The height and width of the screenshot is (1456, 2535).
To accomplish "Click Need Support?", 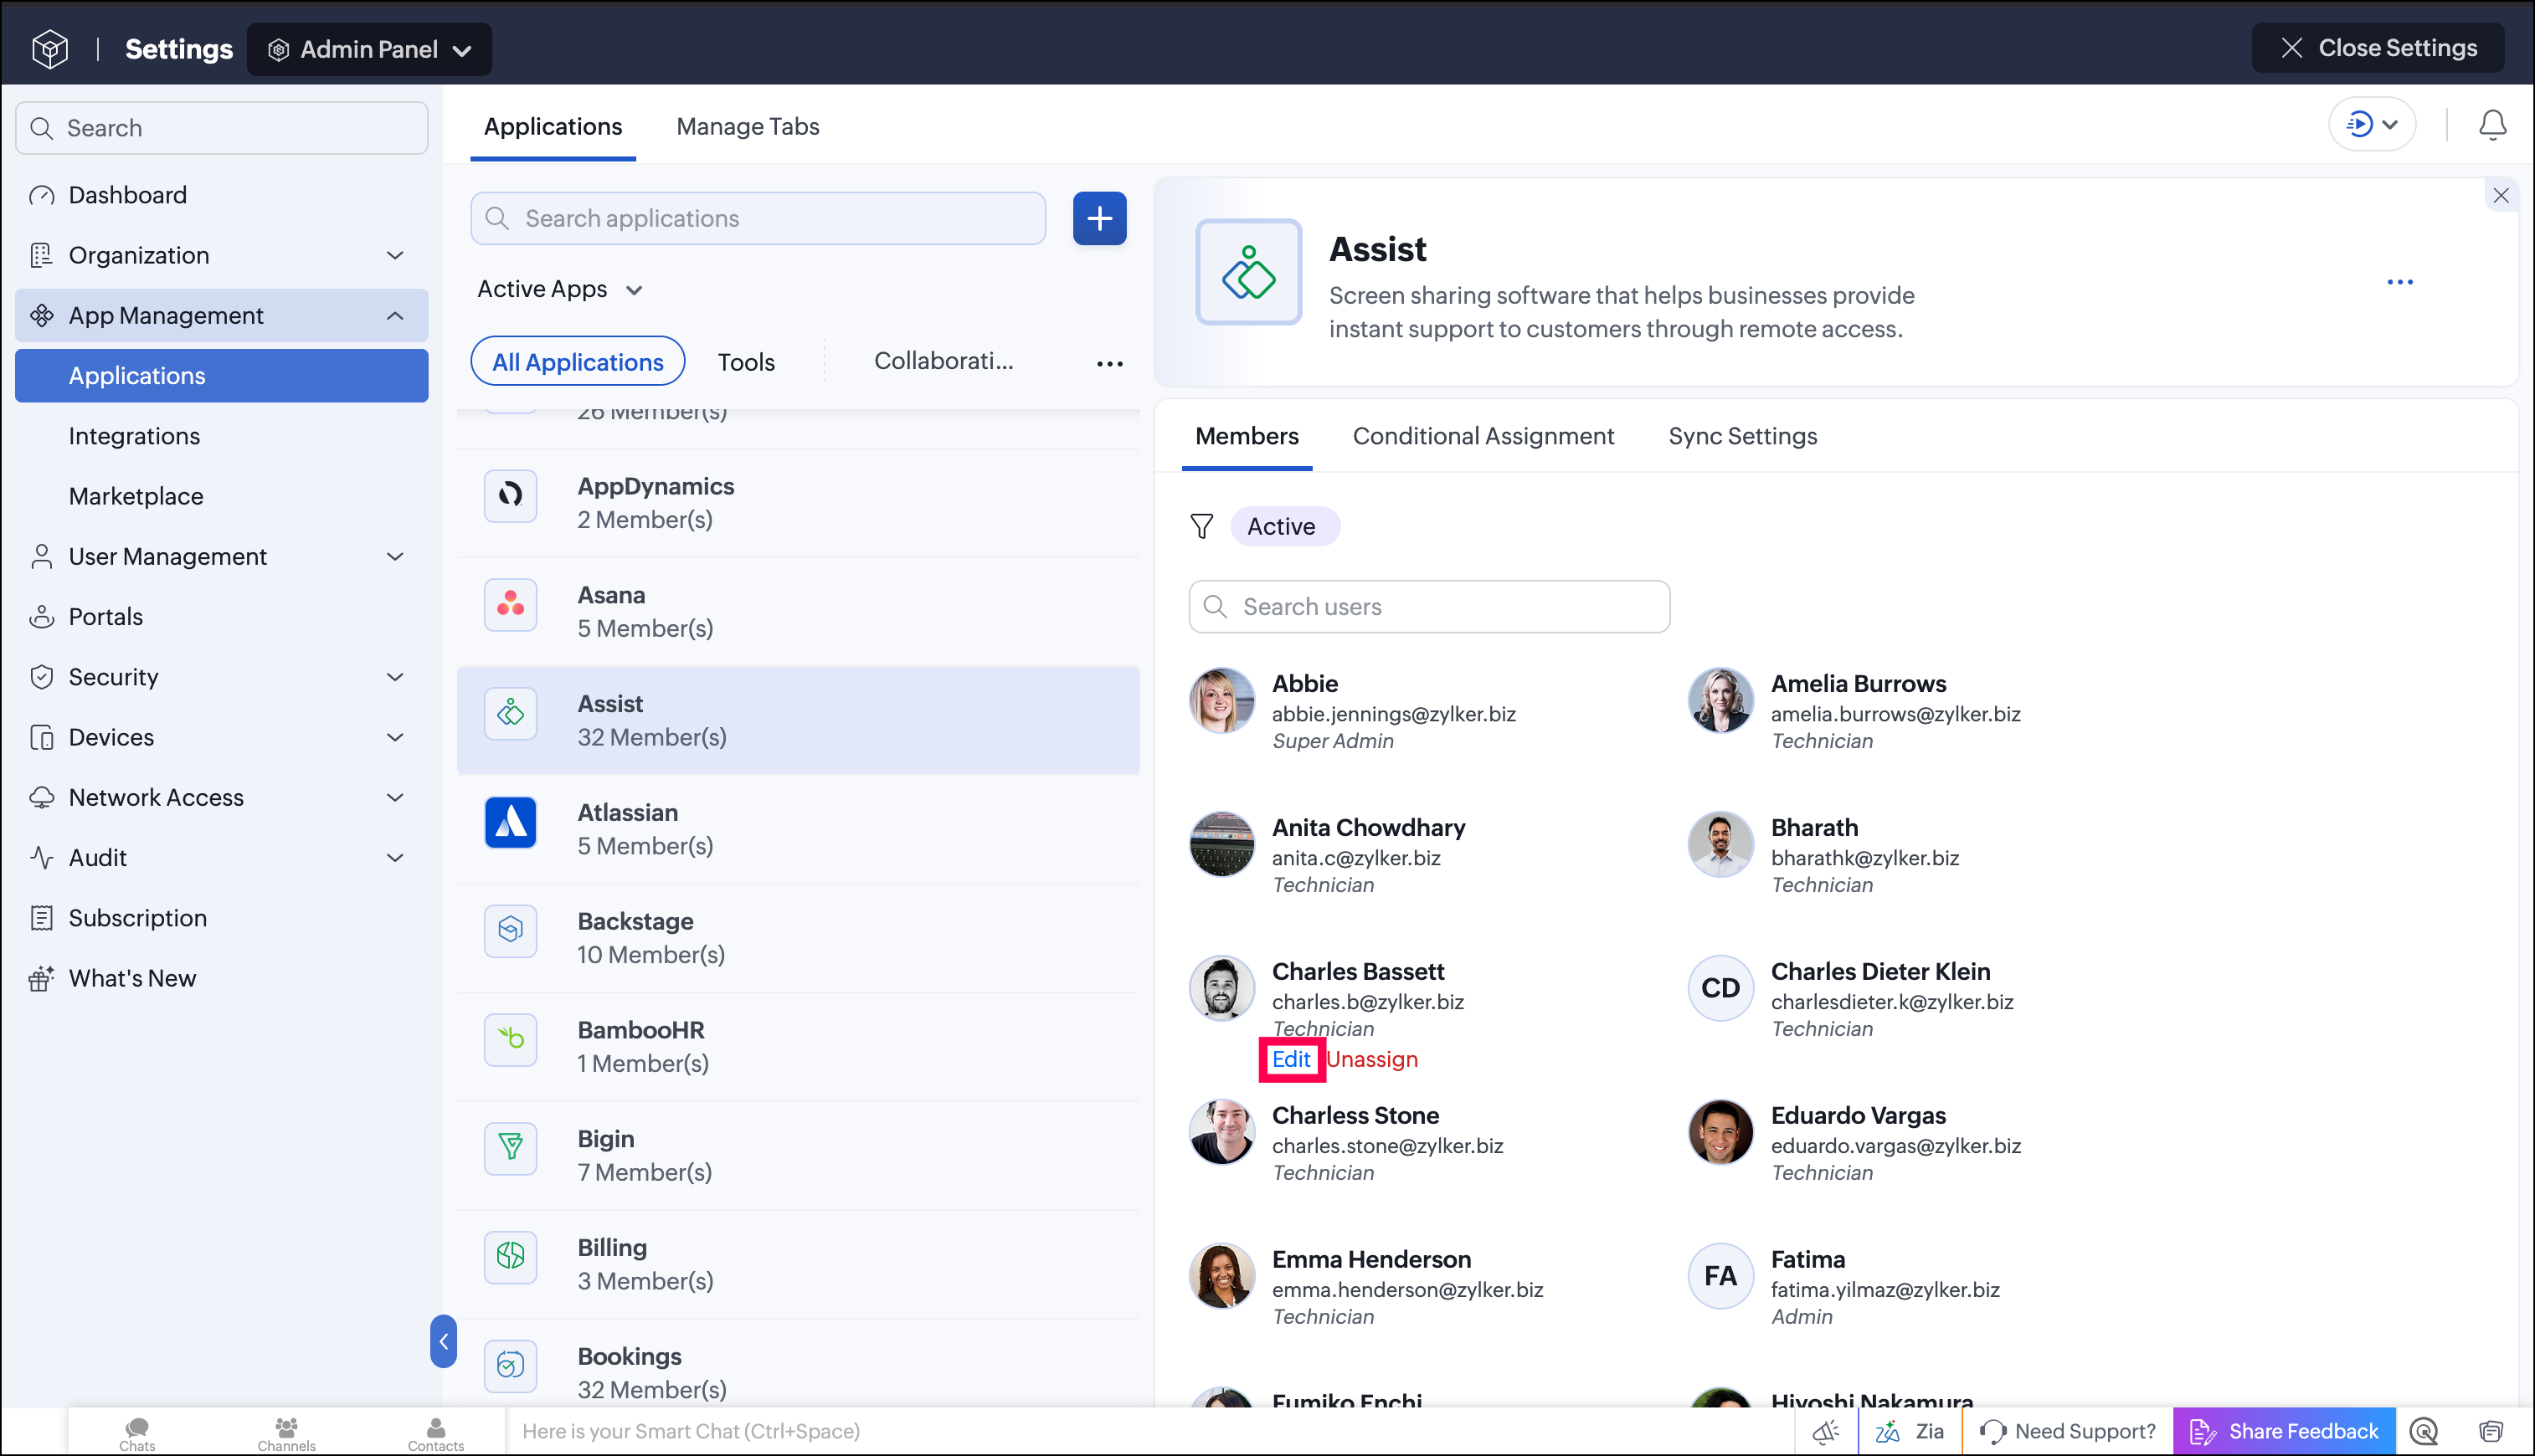I will click(2067, 1431).
